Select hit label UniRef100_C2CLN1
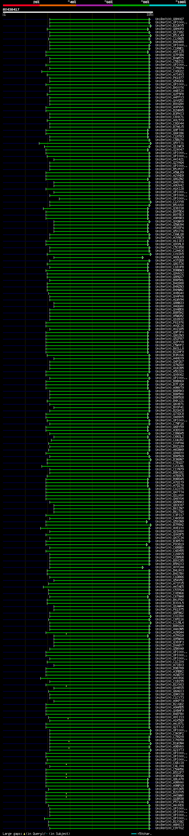Viewport: 189px width, 836px height. pos(170,466)
